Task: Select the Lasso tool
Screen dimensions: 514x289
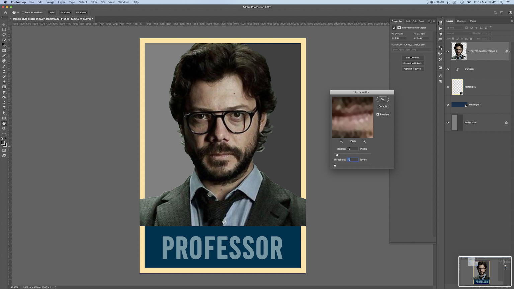Action: 4,35
